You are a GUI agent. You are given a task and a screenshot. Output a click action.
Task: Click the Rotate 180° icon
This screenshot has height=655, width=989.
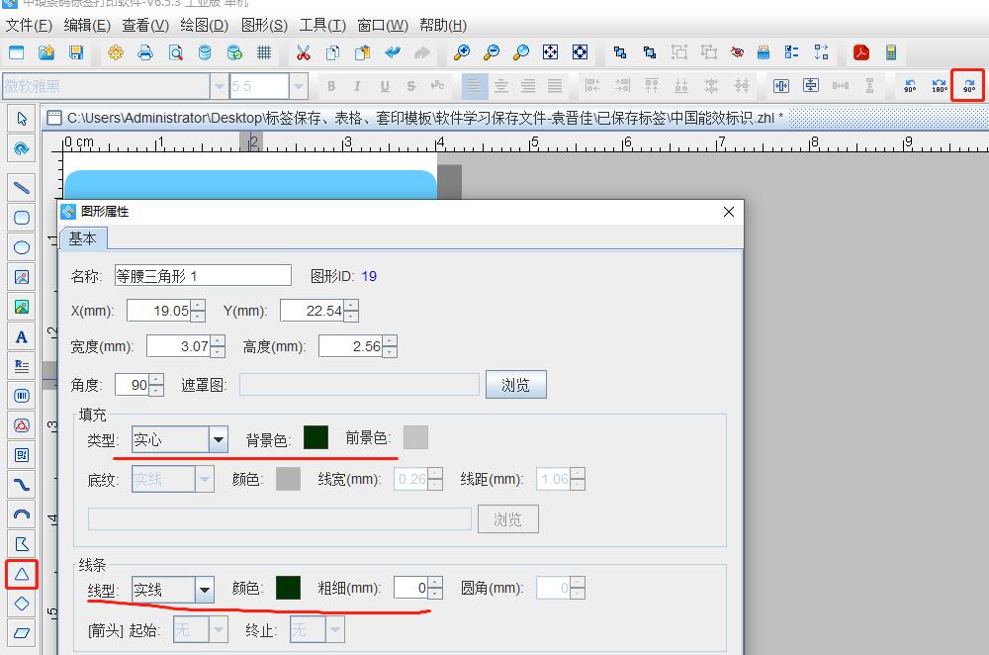click(x=939, y=86)
